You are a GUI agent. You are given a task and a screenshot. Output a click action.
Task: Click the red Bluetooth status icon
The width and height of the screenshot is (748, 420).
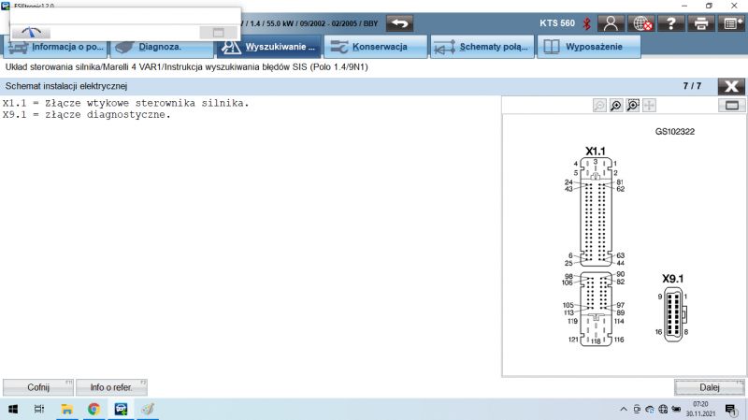point(587,23)
